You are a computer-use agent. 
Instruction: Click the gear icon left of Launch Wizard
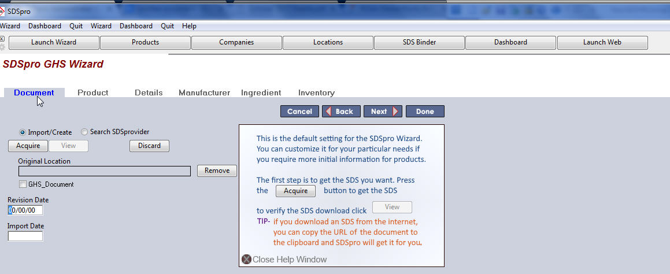click(x=2, y=47)
